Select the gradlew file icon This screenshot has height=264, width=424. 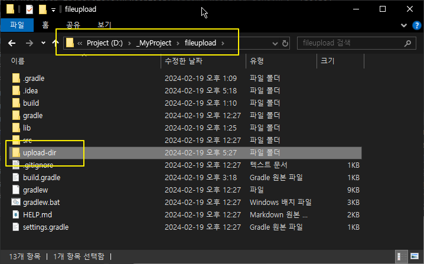pyautogui.click(x=16, y=190)
